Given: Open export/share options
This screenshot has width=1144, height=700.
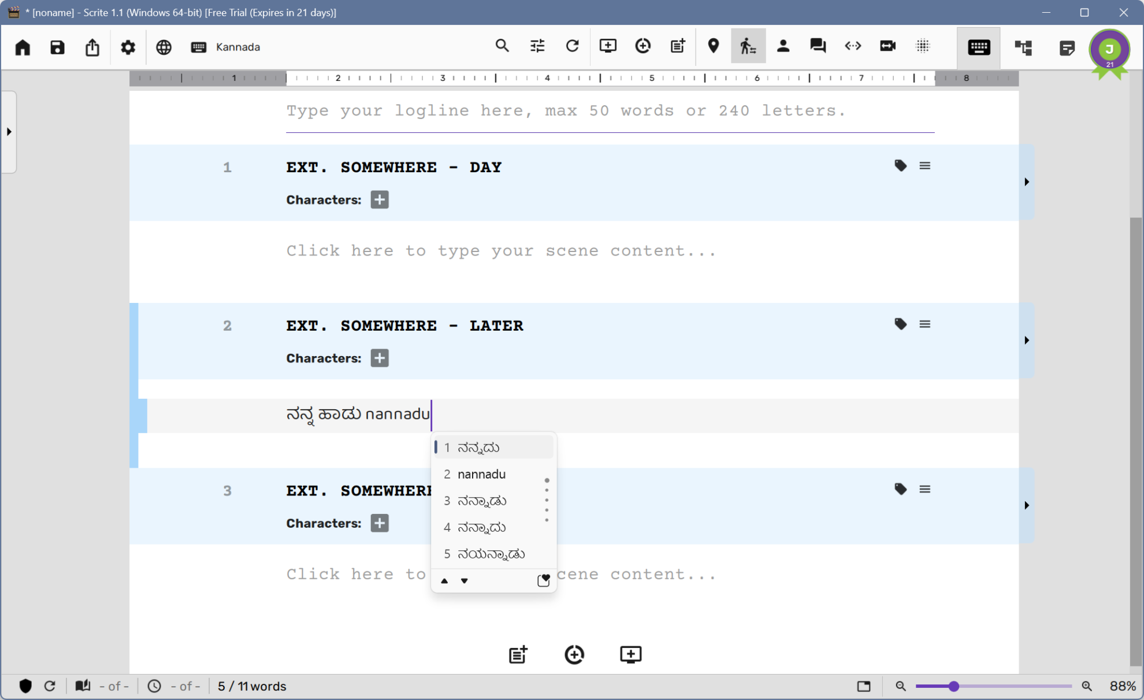Looking at the screenshot, I should pos(93,47).
